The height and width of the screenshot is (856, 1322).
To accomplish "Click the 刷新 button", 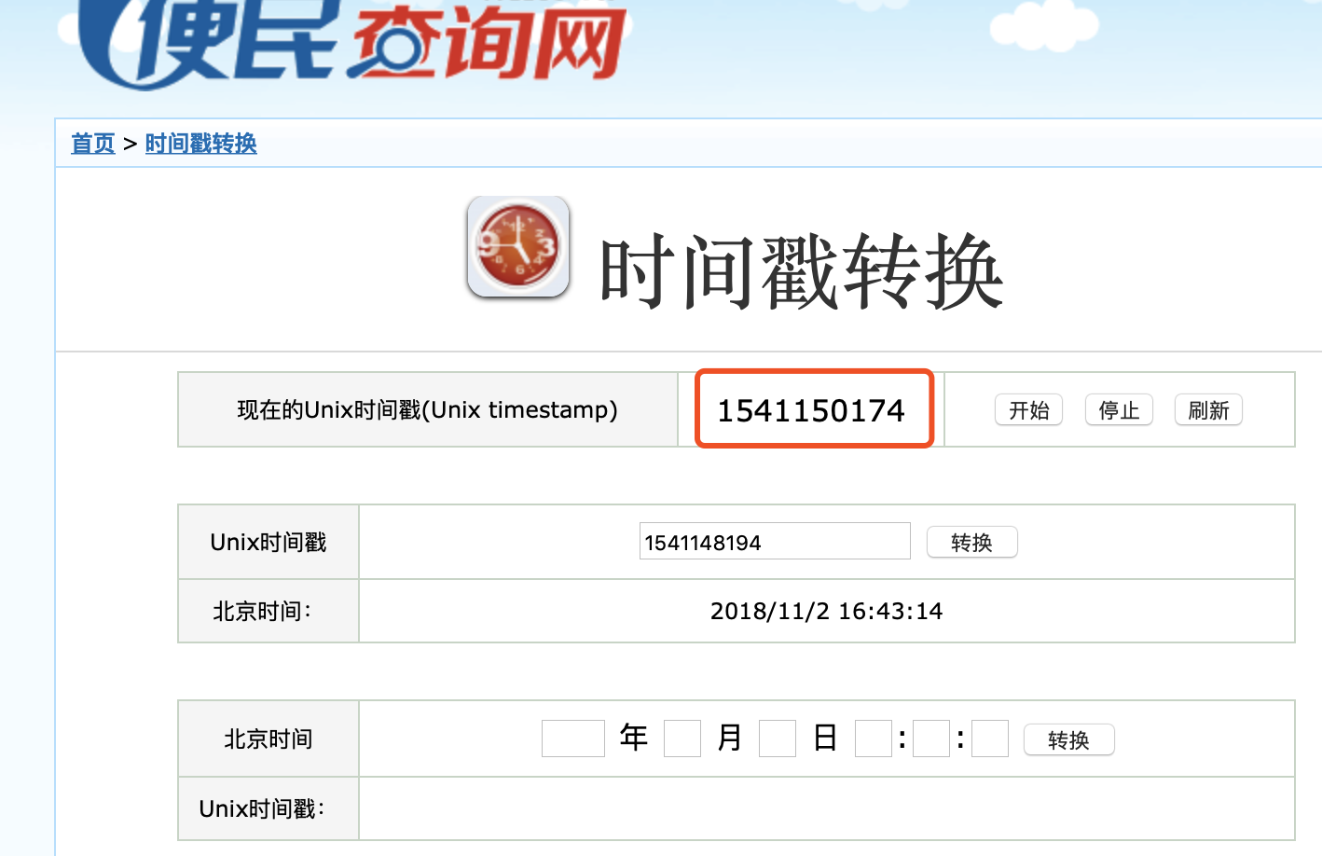I will (1208, 410).
